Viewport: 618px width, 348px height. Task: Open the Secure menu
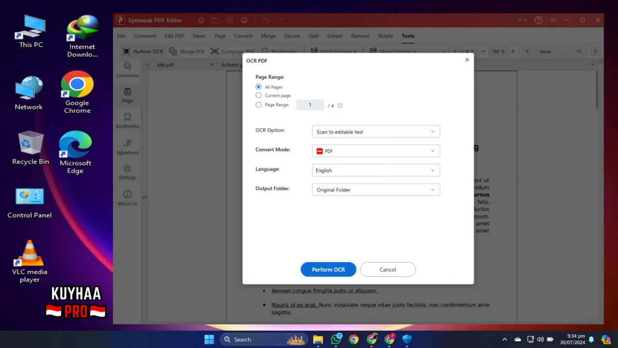[x=292, y=36]
